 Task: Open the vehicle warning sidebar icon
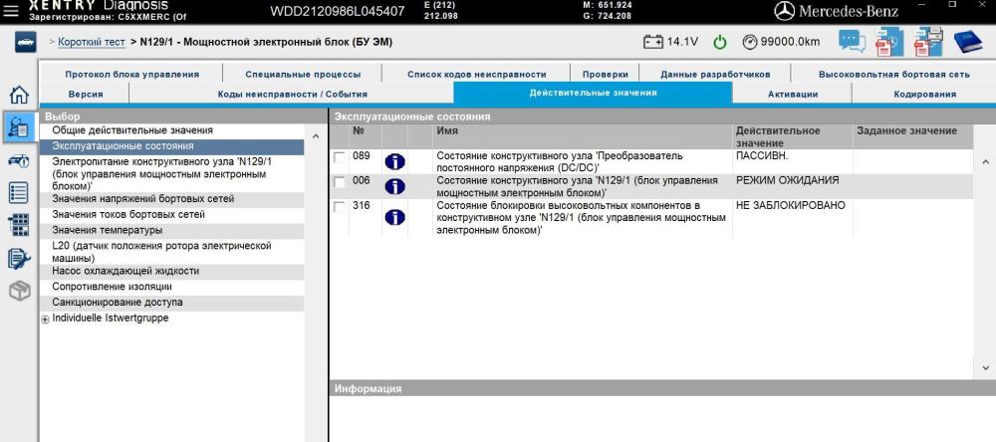click(19, 160)
